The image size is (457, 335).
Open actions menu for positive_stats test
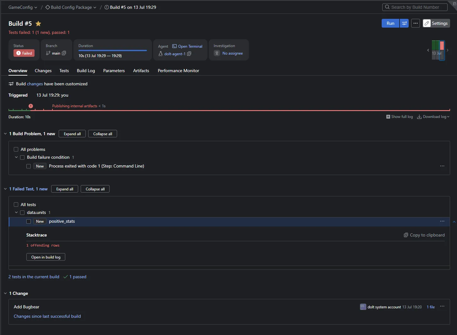442,221
